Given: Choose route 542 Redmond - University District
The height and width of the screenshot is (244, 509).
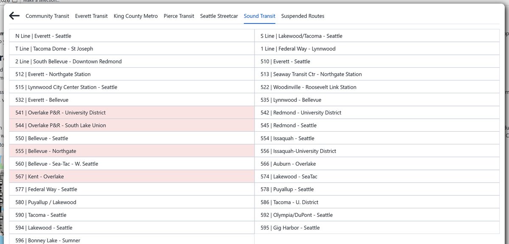Looking at the screenshot, I should 377,113.
